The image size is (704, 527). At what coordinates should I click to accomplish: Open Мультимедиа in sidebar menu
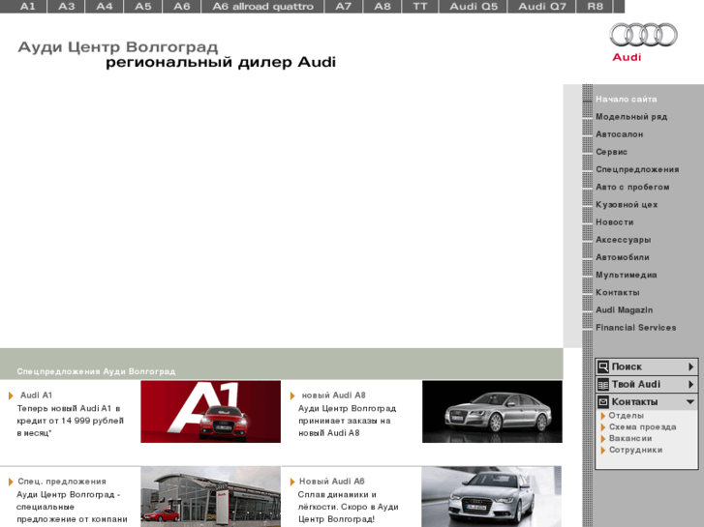626,275
